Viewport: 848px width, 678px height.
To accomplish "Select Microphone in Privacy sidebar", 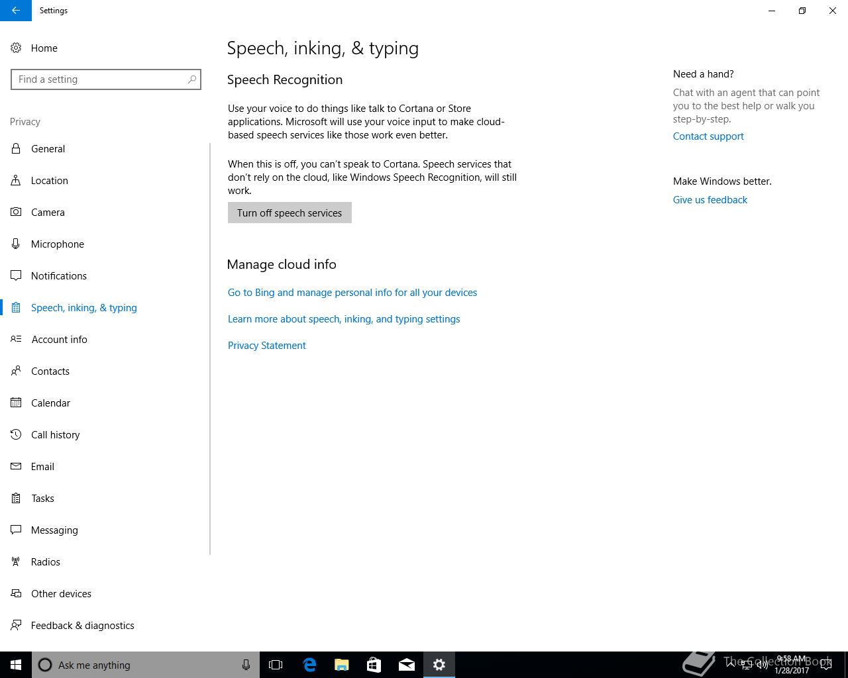I will (58, 244).
